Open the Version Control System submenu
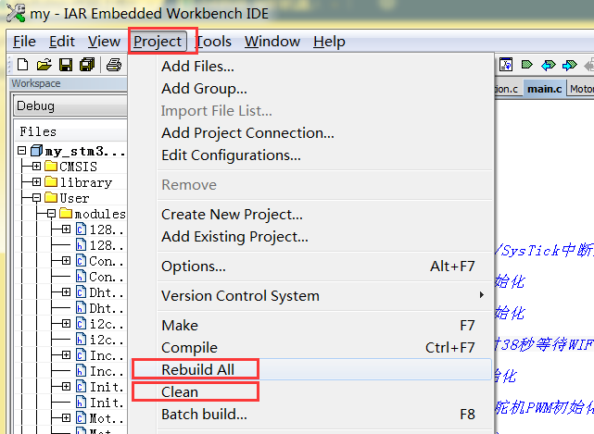 pyautogui.click(x=324, y=296)
